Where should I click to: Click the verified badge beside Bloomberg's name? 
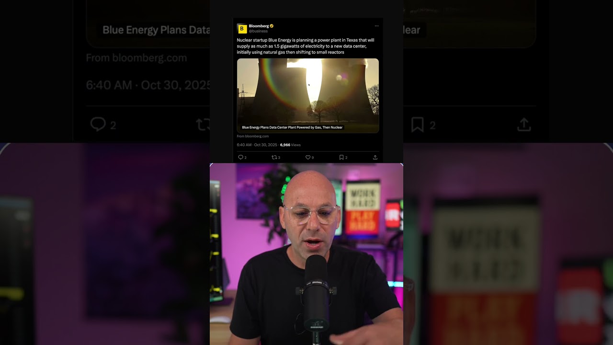[272, 26]
